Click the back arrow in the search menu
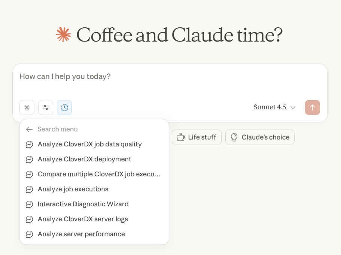Screen dimensions: 341x255 [x=29, y=129]
